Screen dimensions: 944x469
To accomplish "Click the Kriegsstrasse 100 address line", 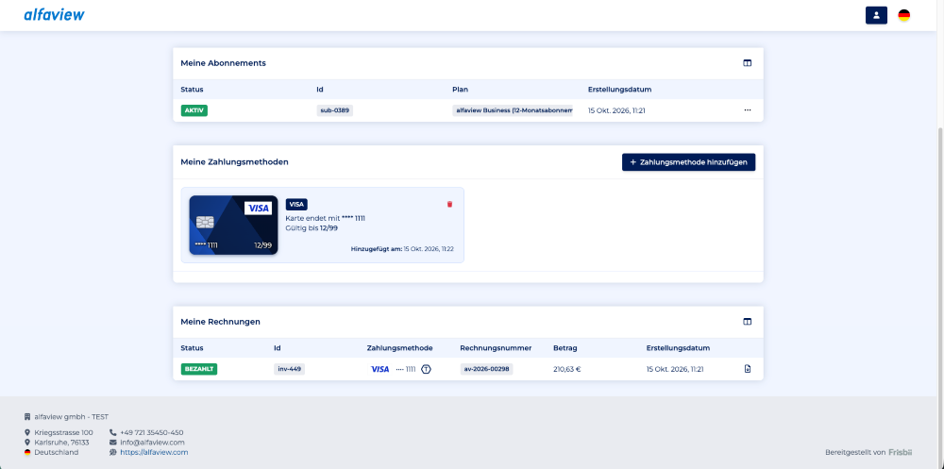I will (63, 433).
